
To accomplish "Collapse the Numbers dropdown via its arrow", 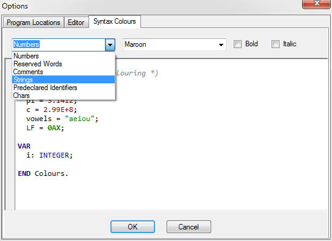I will 110,45.
